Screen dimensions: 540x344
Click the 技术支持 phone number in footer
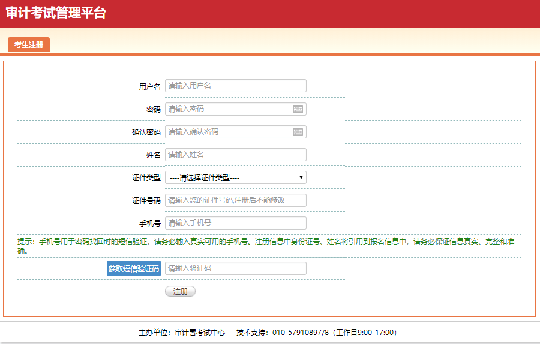(x=301, y=332)
